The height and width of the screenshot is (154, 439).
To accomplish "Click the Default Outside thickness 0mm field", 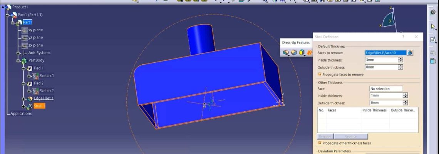I will pyautogui.click(x=382, y=67).
